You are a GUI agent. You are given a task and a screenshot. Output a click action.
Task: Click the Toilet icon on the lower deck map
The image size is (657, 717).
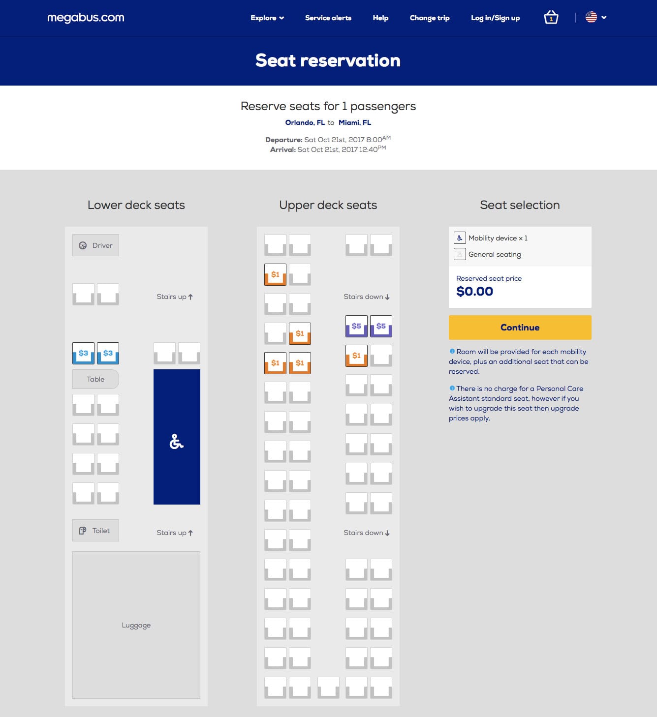tap(83, 530)
